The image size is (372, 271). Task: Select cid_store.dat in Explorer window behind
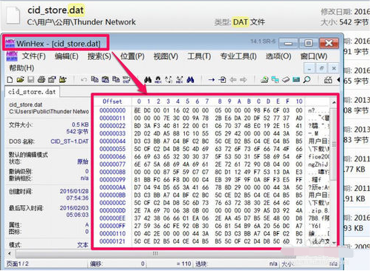pyautogui.click(x=56, y=10)
